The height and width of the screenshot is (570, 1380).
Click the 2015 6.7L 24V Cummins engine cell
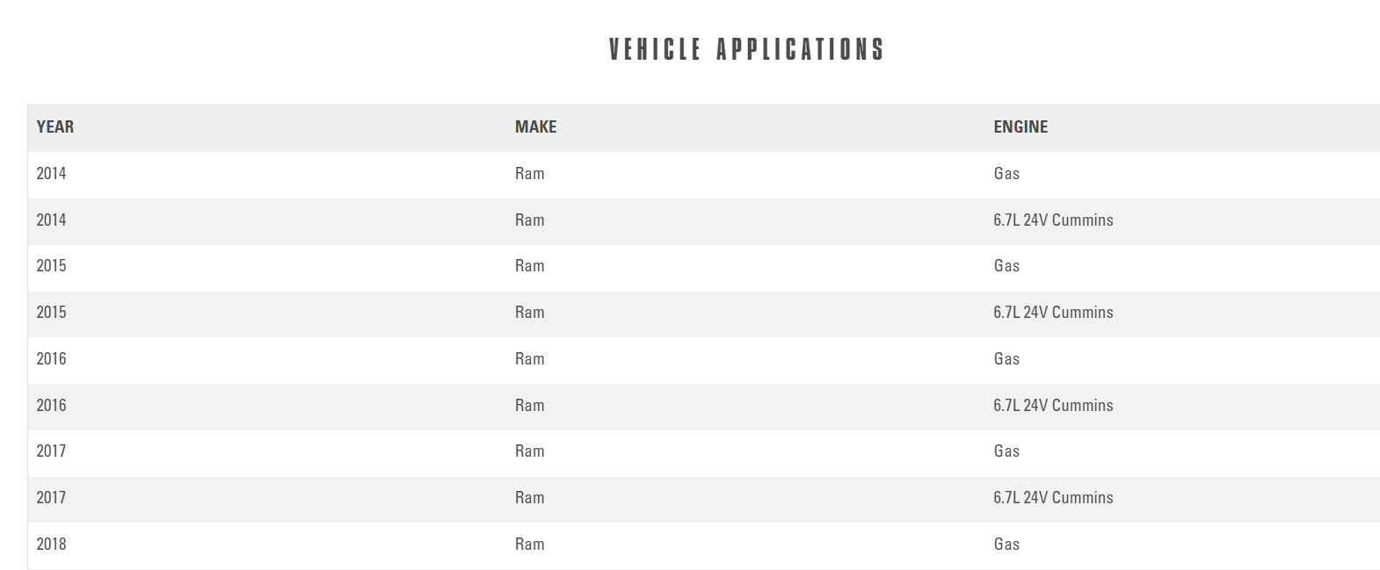click(1053, 313)
